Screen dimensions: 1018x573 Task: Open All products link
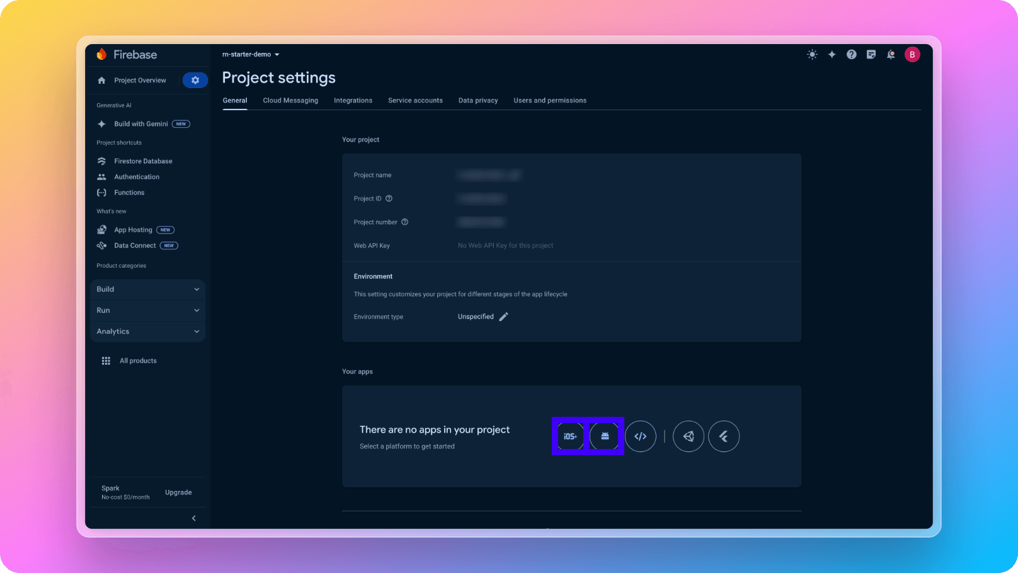[138, 361]
